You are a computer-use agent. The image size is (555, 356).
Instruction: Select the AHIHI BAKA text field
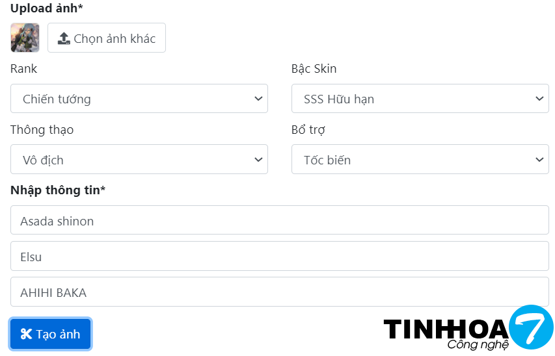[280, 292]
